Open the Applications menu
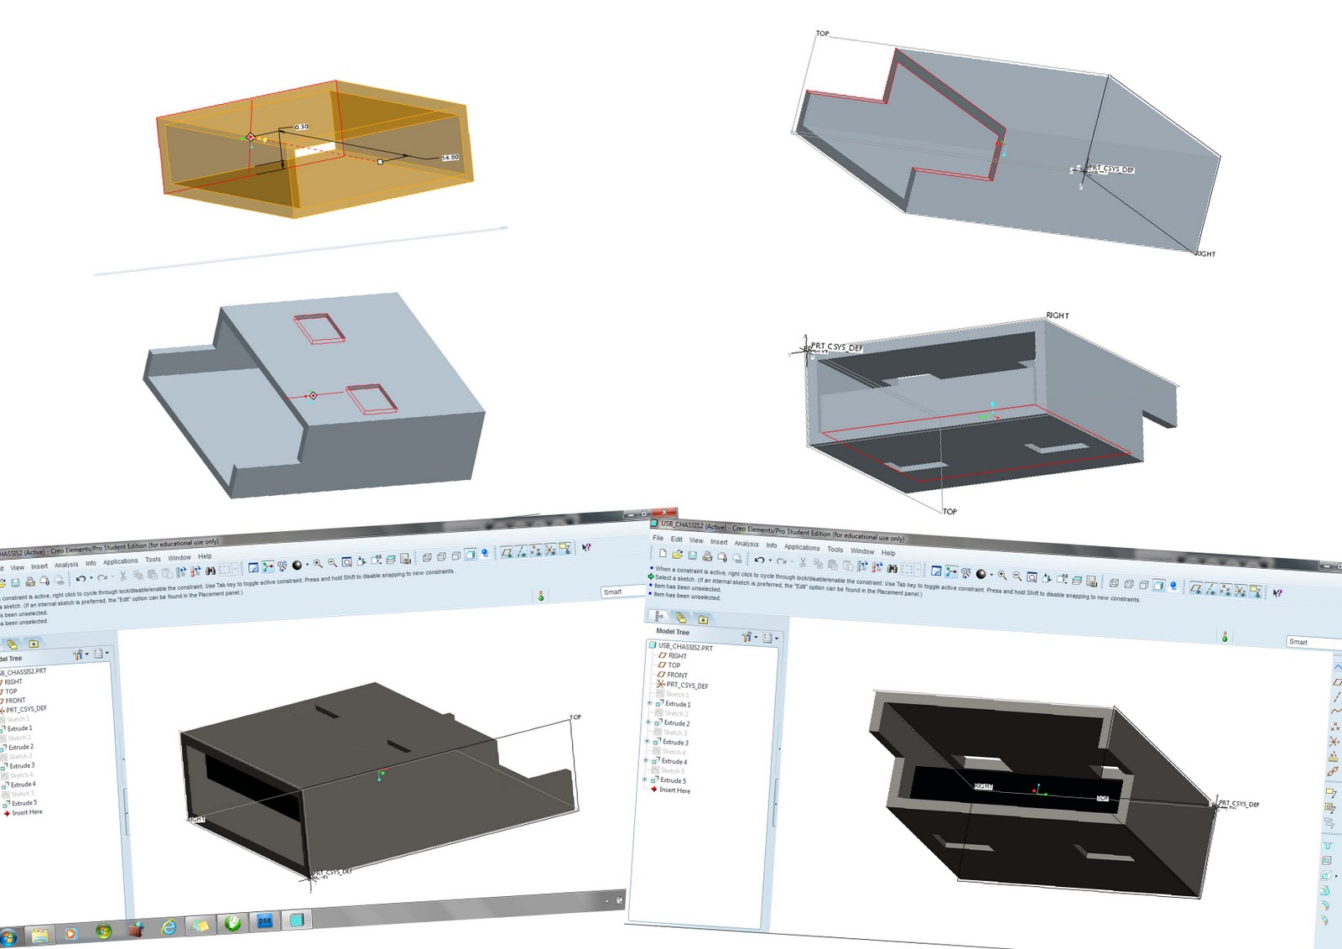The height and width of the screenshot is (949, 1342). coord(802,547)
